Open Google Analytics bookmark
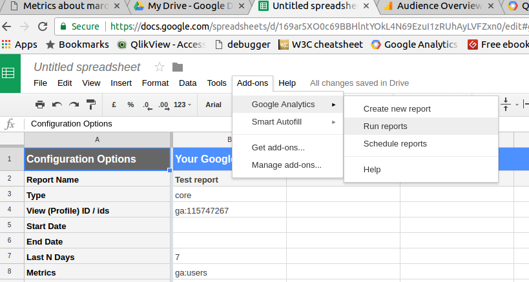The image size is (529, 282). coord(414,45)
